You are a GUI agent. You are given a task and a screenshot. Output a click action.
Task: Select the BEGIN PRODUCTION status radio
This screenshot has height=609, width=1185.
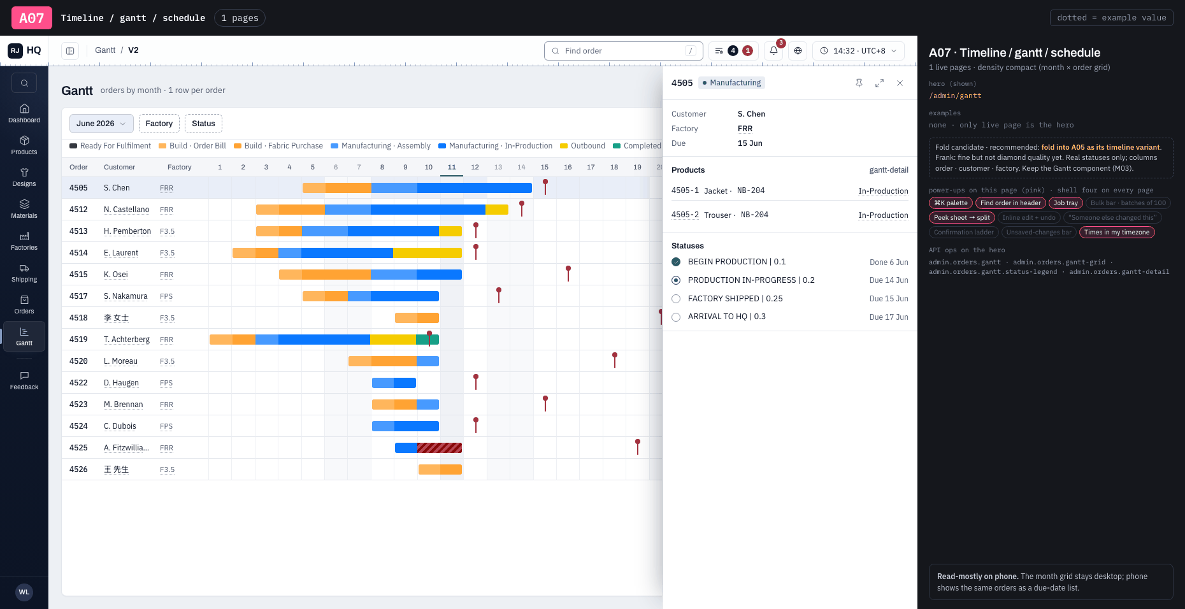676,262
